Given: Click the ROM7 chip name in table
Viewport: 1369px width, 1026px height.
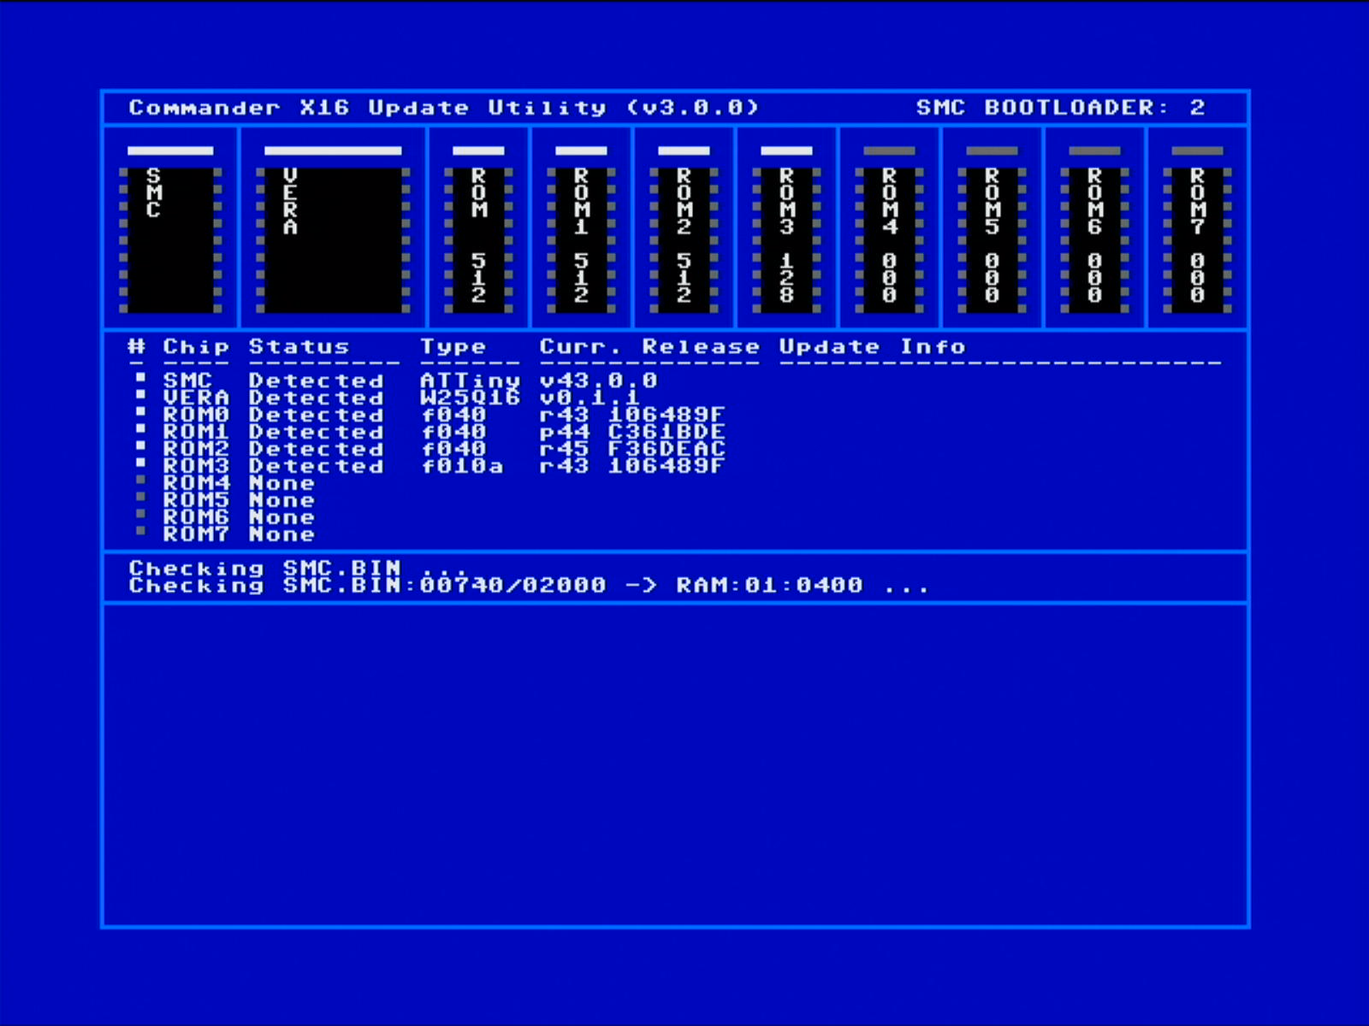Looking at the screenshot, I should pos(196,534).
